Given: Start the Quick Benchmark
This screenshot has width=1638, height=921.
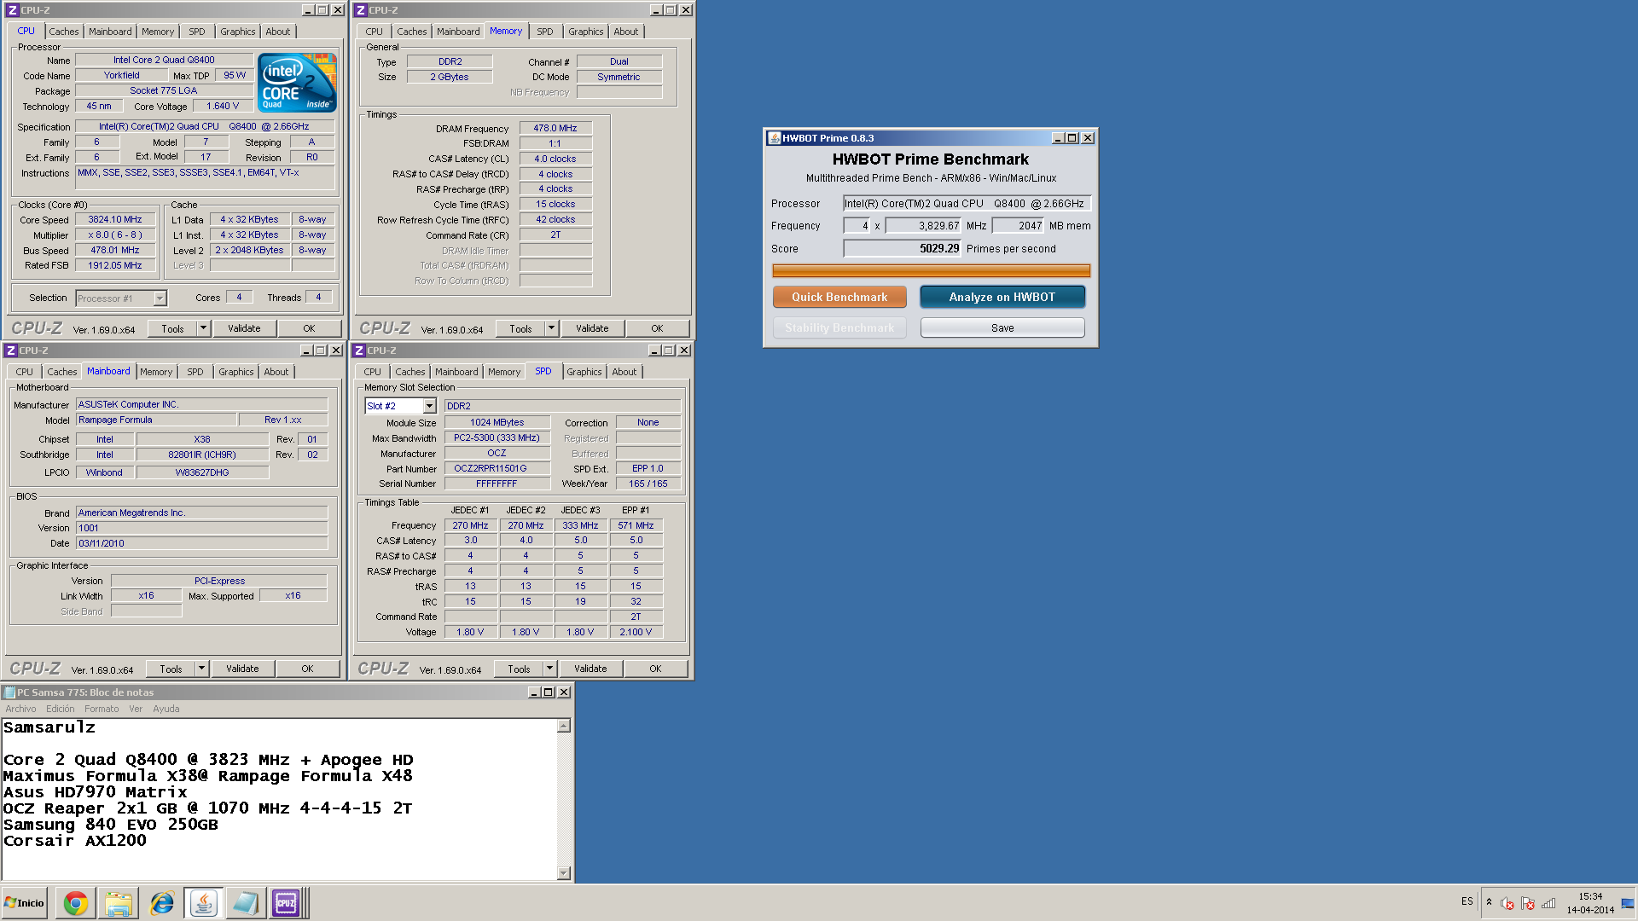Looking at the screenshot, I should pyautogui.click(x=839, y=297).
